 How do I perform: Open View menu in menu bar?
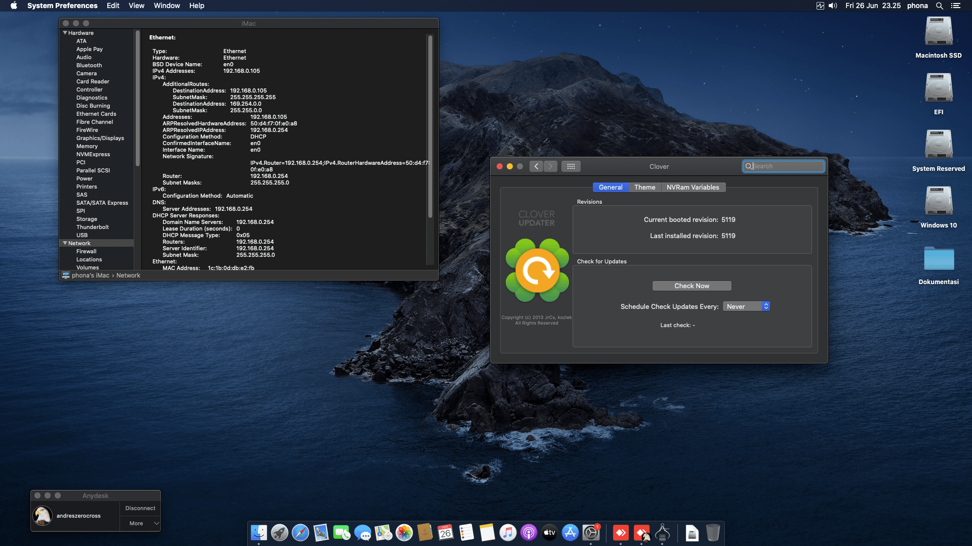click(136, 6)
